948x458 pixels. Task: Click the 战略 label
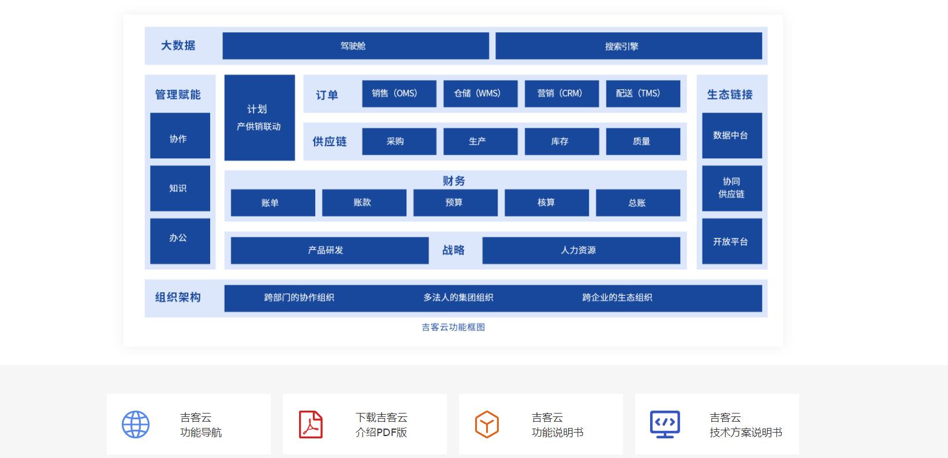(453, 250)
